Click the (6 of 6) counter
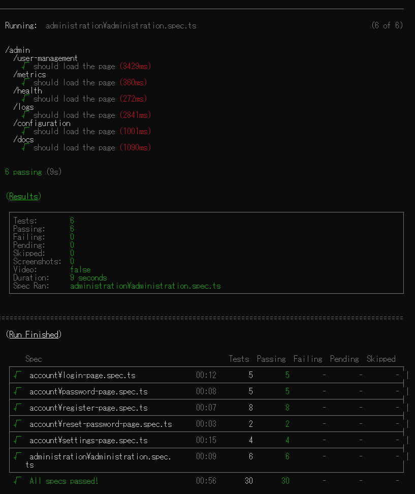Image resolution: width=415 pixels, height=494 pixels. tap(387, 25)
